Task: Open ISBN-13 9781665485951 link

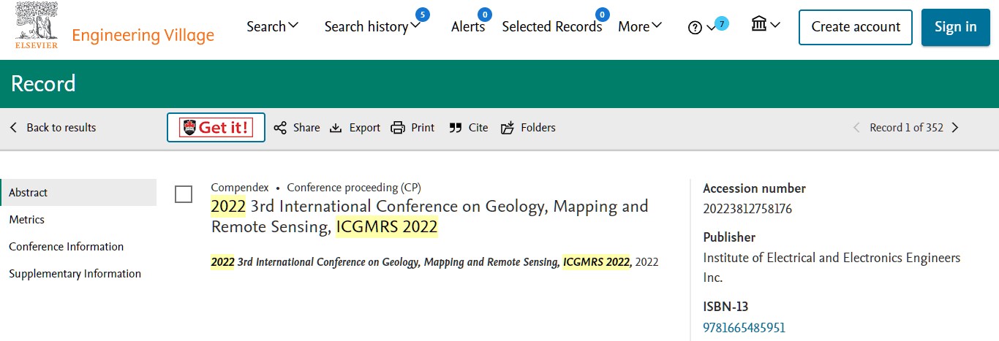Action: coord(744,328)
